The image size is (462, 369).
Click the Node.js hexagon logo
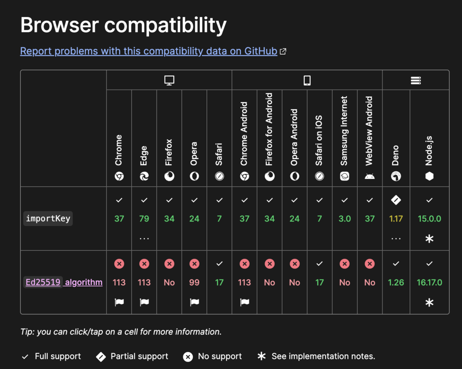point(430,176)
